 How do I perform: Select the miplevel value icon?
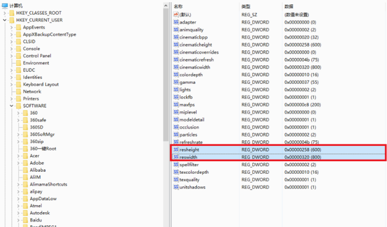[176, 112]
